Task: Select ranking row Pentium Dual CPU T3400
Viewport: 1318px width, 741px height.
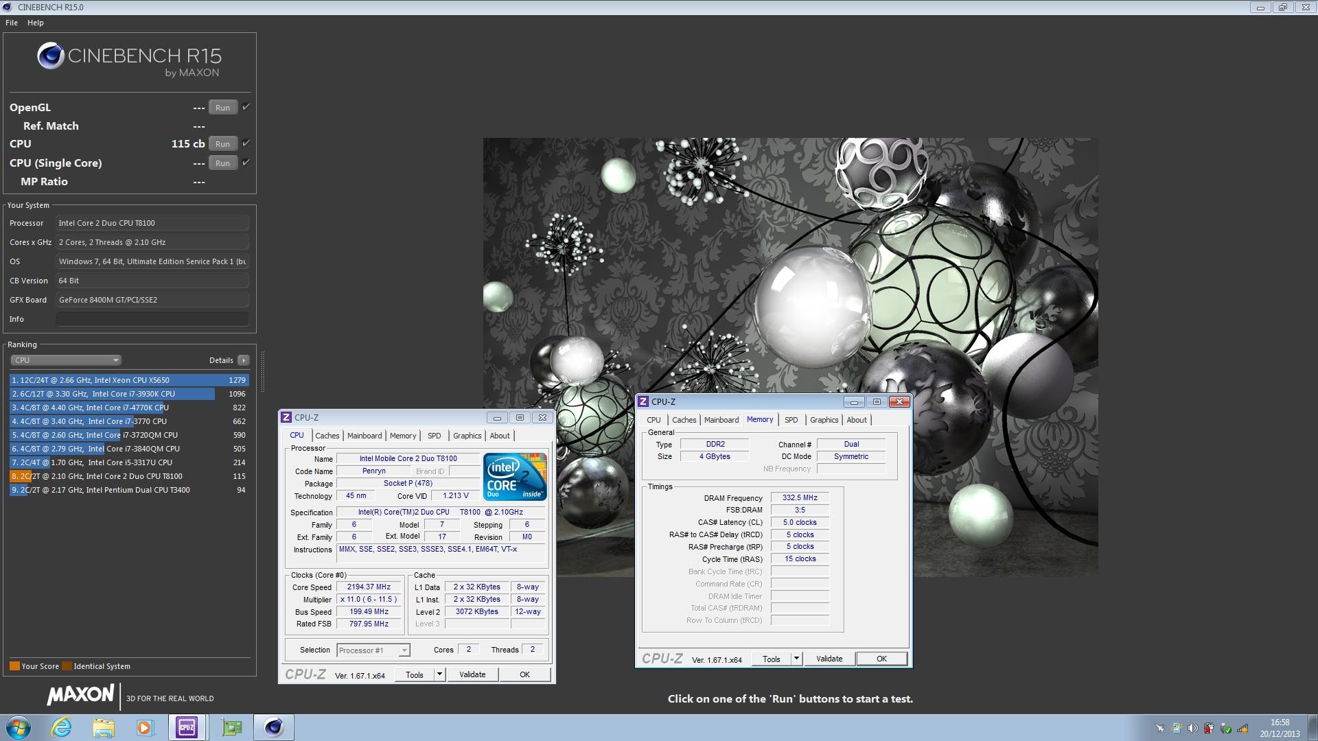Action: coord(129,490)
